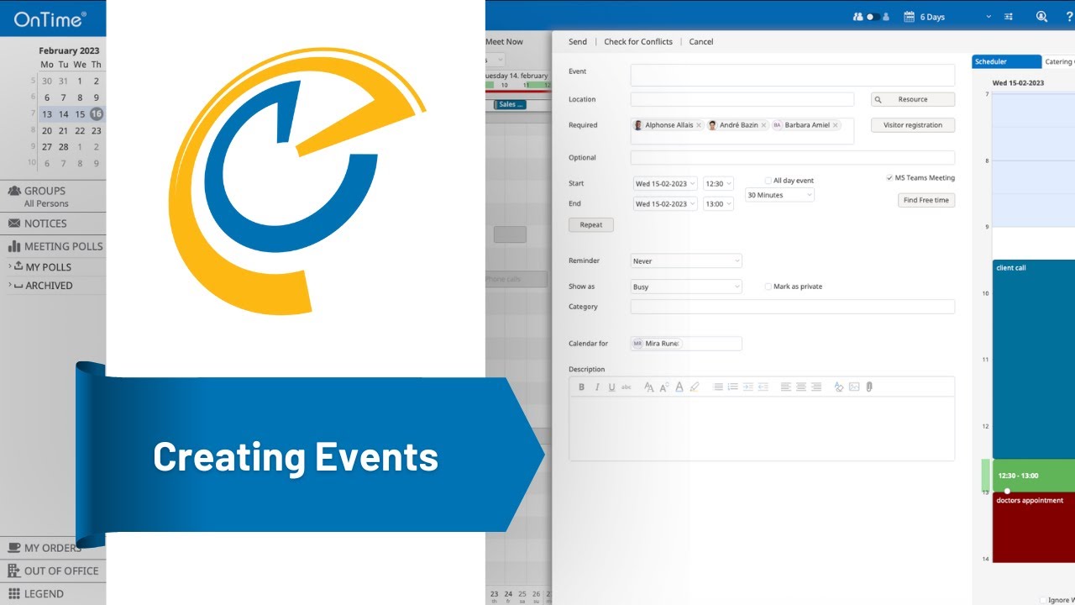1075x605 pixels.
Task: Open the Start time 12:30 dropdown
Action: pyautogui.click(x=718, y=183)
